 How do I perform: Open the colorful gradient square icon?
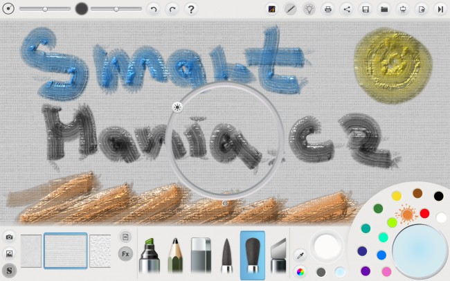pyautogui.click(x=272, y=10)
